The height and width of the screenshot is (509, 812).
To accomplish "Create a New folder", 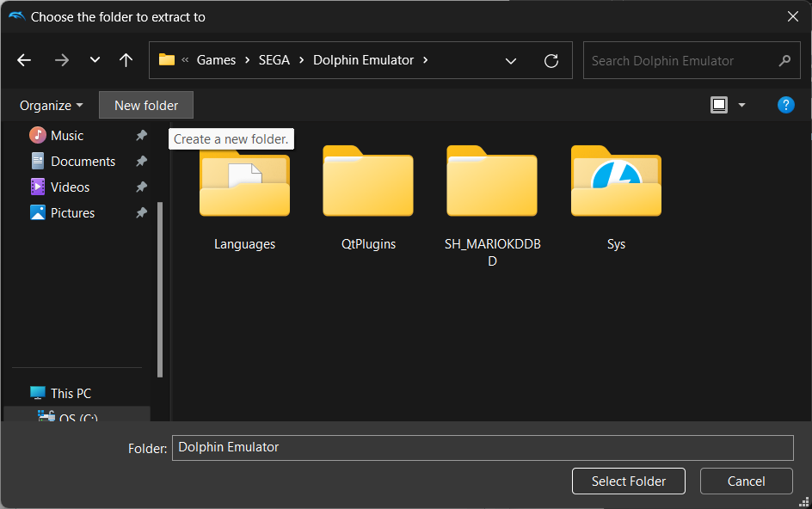I will coord(146,106).
